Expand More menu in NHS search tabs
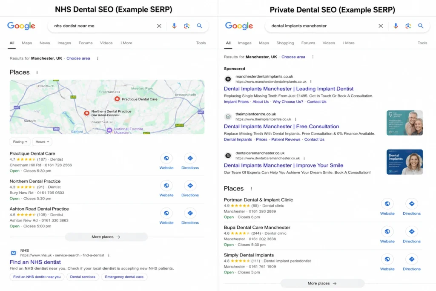The width and height of the screenshot is (436, 291). coord(126,43)
